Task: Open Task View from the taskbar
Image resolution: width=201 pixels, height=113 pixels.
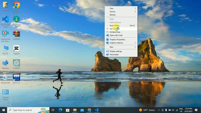Action: (x=53, y=110)
